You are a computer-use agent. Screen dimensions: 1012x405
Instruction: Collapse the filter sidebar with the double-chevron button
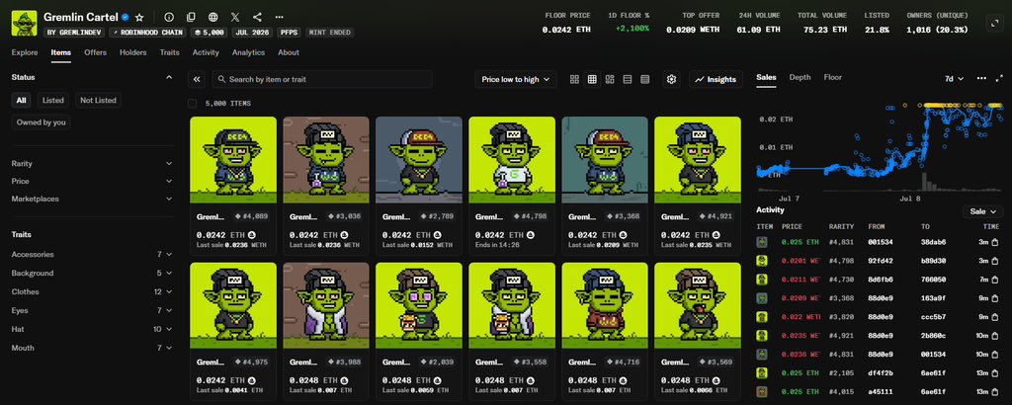[197, 79]
